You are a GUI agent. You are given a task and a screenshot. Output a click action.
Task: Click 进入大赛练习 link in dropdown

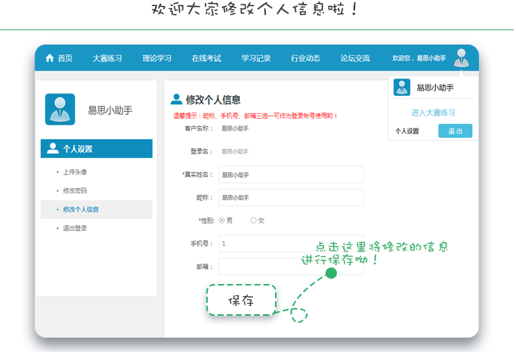pos(433,113)
